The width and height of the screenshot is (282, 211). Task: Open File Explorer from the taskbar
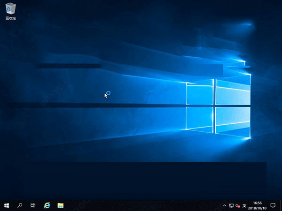[61, 205]
